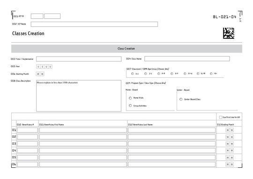Click the first 001 ICP ID box
This screenshot has height=179, width=253.
point(37,16)
